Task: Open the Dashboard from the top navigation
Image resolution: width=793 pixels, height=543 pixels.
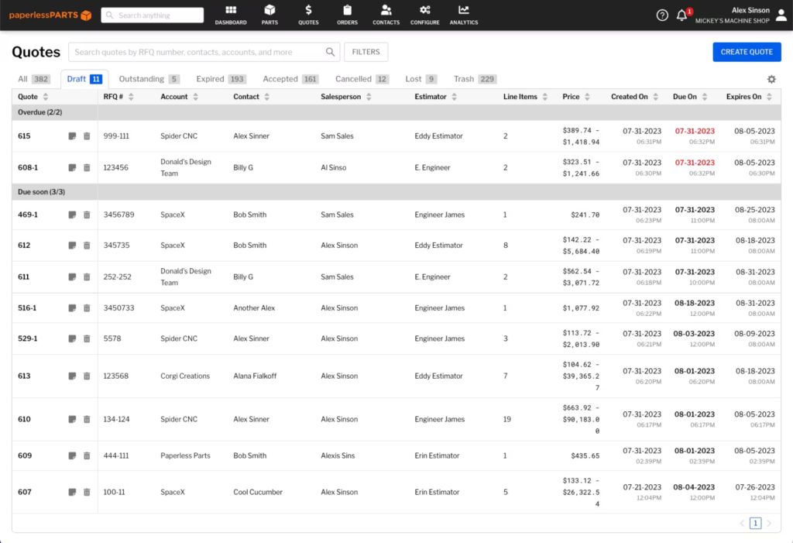Action: (230, 15)
